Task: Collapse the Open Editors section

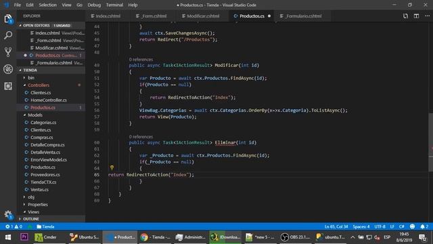Action: (x=51, y=26)
